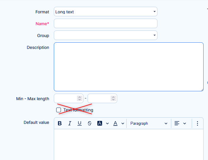208x160 pixels.
Task: Show more editor toolbar items
Action: click(x=198, y=124)
